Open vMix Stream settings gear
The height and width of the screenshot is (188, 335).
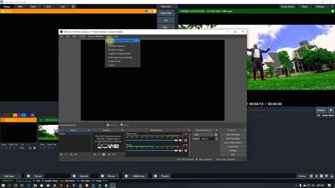[x=103, y=176]
